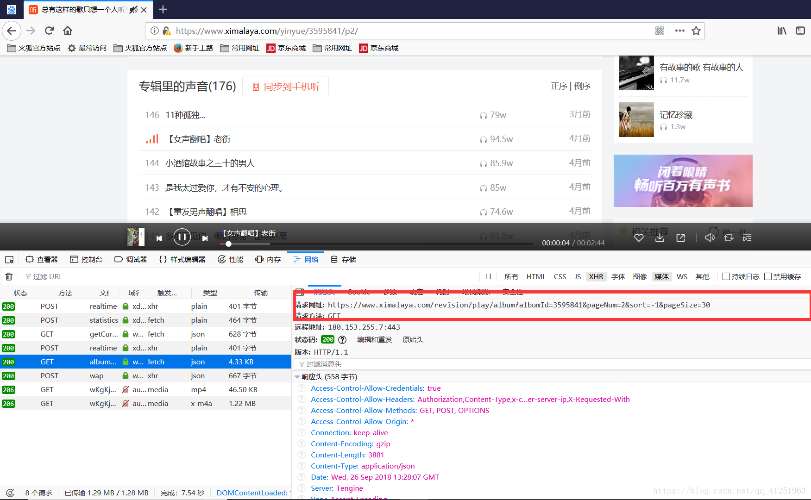Toggle the 媒体 network filter
The width and height of the screenshot is (811, 500).
tap(661, 276)
